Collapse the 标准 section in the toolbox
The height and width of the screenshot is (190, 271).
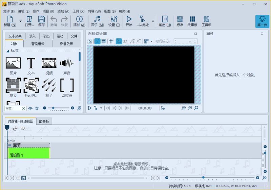coord(8,51)
